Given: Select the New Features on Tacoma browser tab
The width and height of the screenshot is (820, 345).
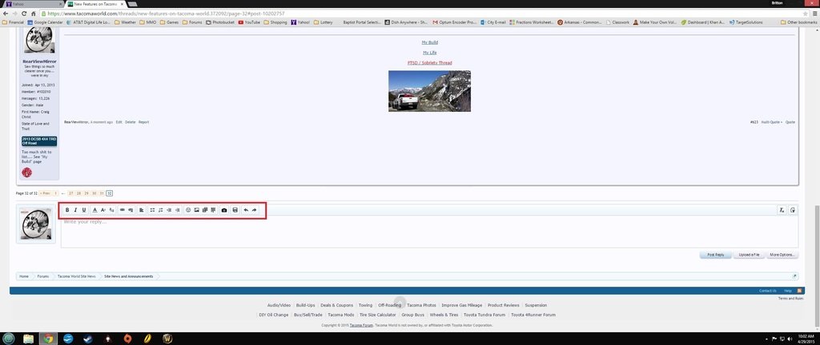Looking at the screenshot, I should 96,4.
